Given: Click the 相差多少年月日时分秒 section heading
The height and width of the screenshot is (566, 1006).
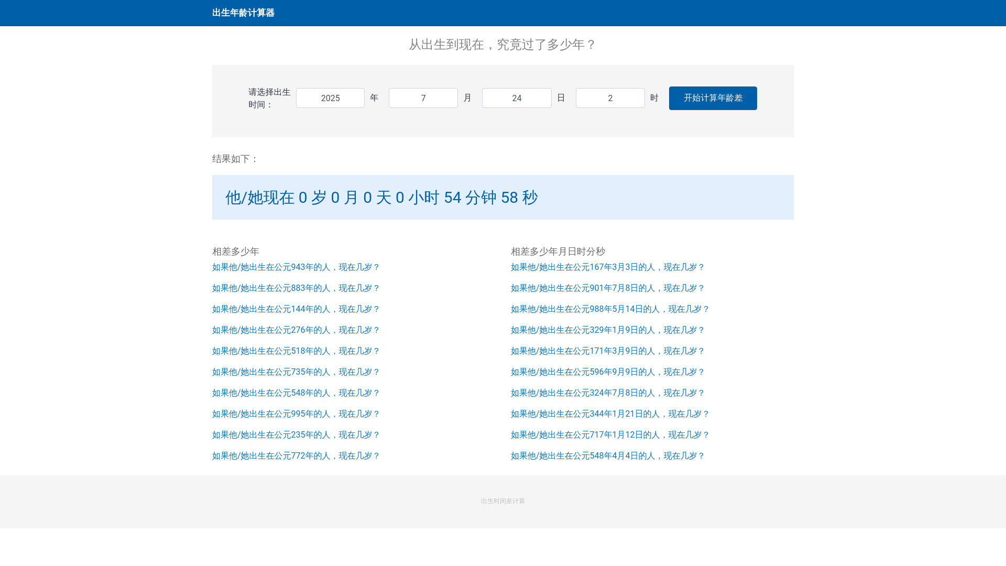Looking at the screenshot, I should coord(558,252).
